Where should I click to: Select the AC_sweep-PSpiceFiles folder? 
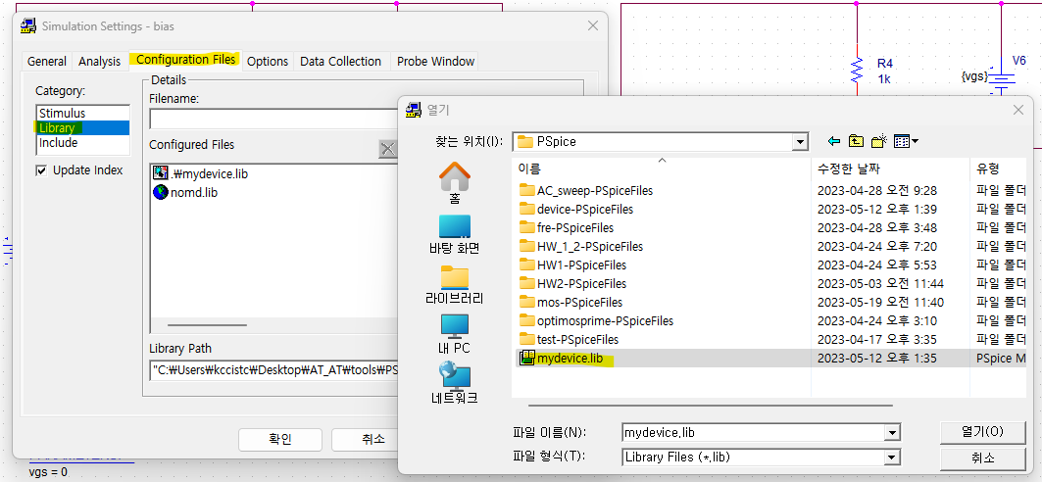coord(585,190)
